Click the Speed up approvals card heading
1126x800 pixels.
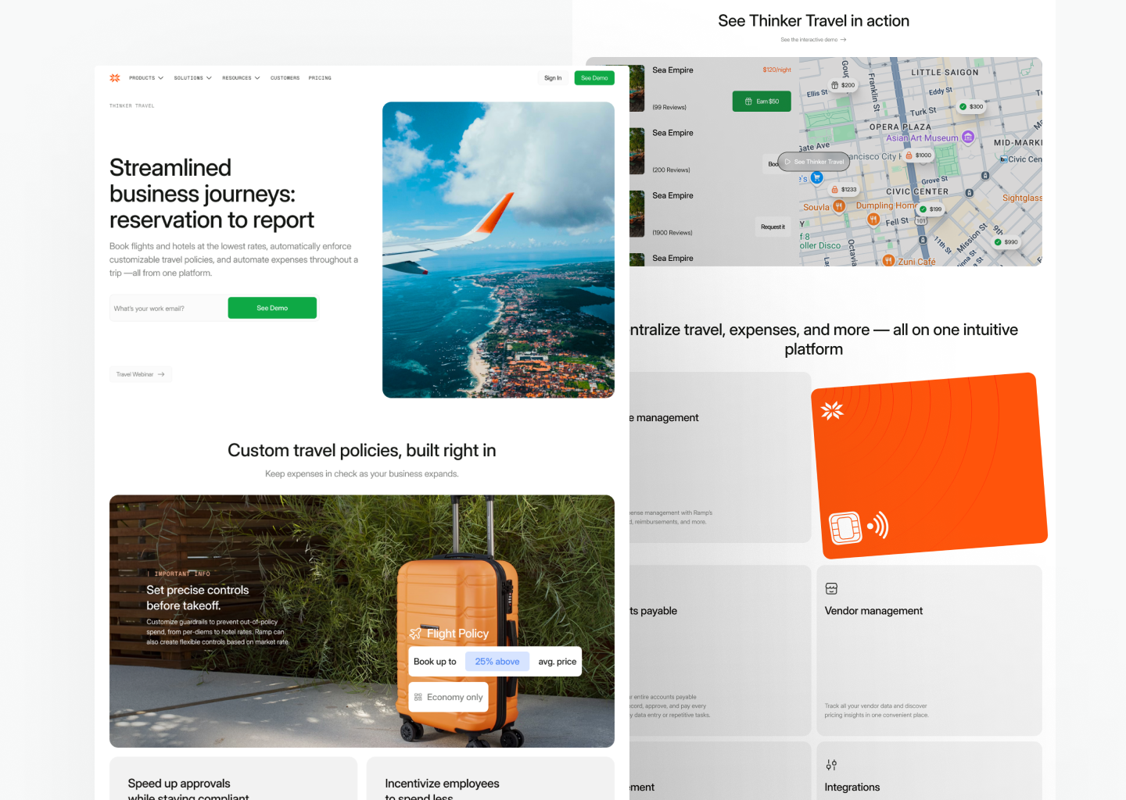pyautogui.click(x=188, y=790)
